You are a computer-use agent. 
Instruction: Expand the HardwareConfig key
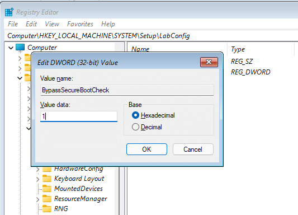(x=37, y=169)
